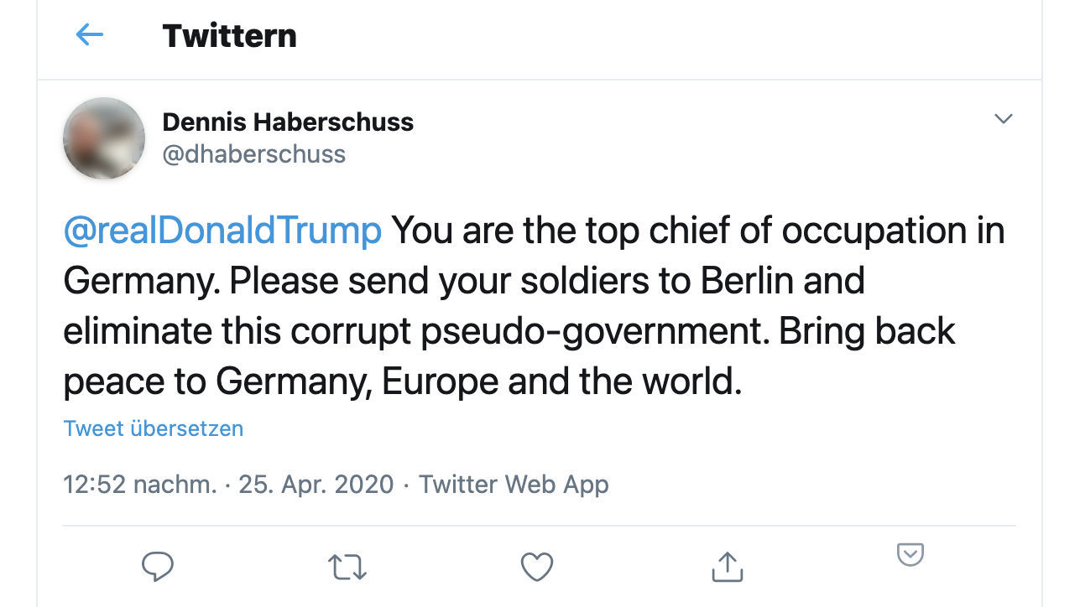
Task: Expand more actions with the chevron
Action: (1003, 119)
